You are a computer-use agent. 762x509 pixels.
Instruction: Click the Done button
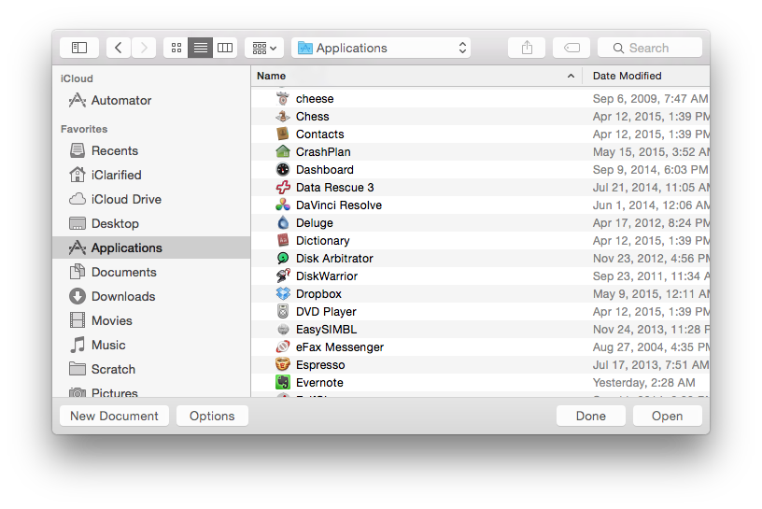click(x=591, y=416)
